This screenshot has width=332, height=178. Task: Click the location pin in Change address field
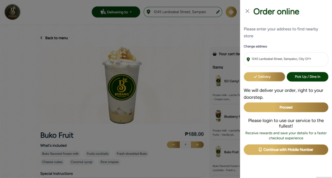pyautogui.click(x=248, y=60)
